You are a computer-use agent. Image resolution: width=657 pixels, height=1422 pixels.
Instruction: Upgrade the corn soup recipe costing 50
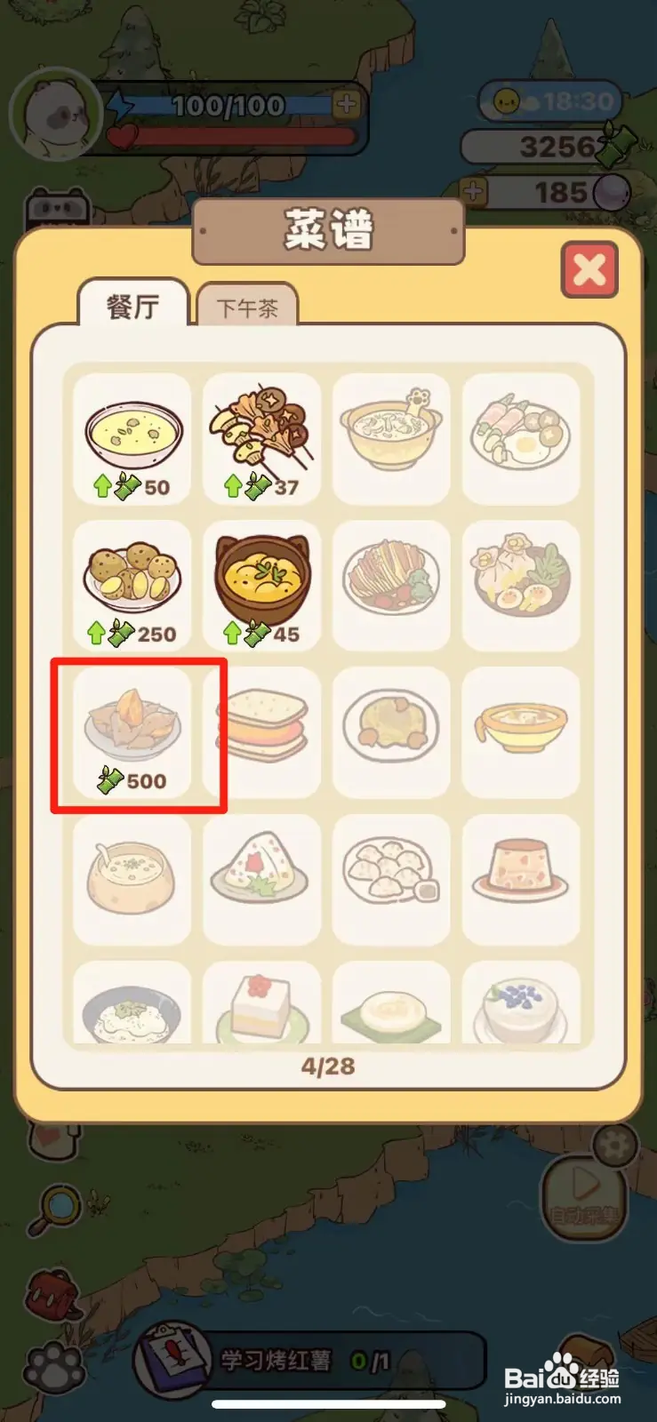tap(132, 438)
